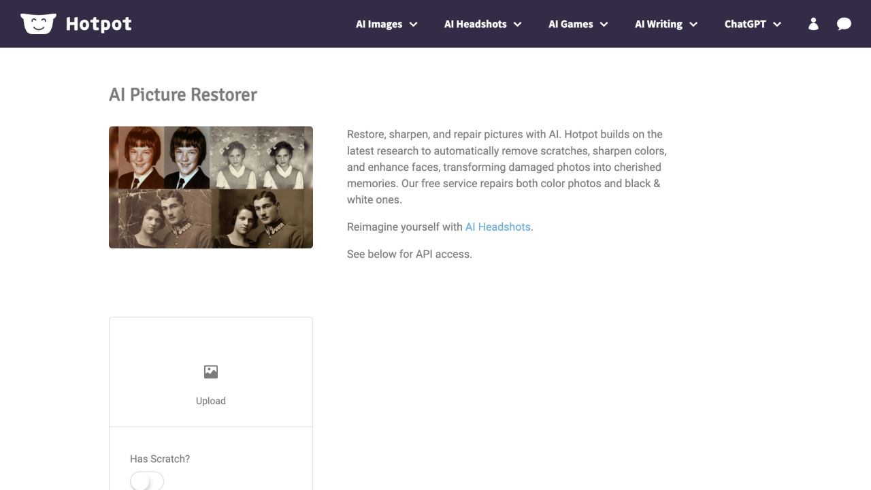Image resolution: width=871 pixels, height=490 pixels.
Task: Click the 'Has Scratch?' label
Action: click(x=160, y=459)
